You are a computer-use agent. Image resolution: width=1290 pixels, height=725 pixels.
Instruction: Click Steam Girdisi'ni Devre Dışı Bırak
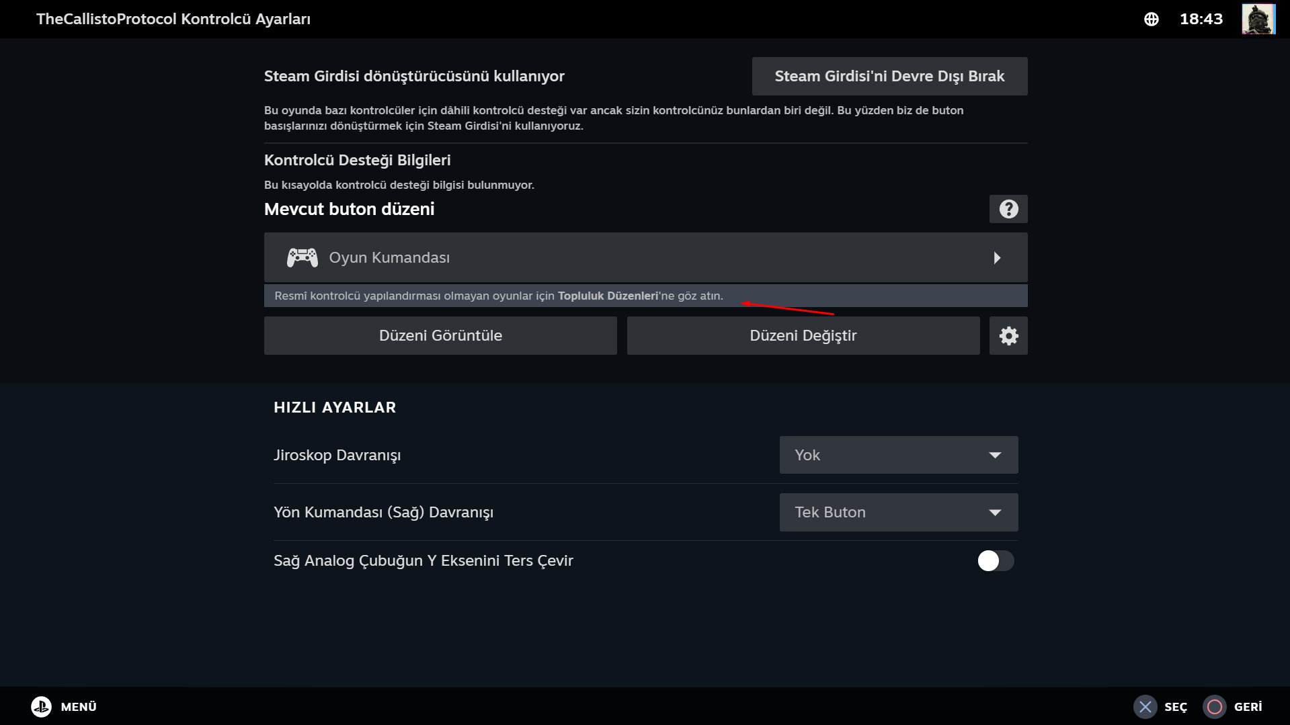[889, 76]
